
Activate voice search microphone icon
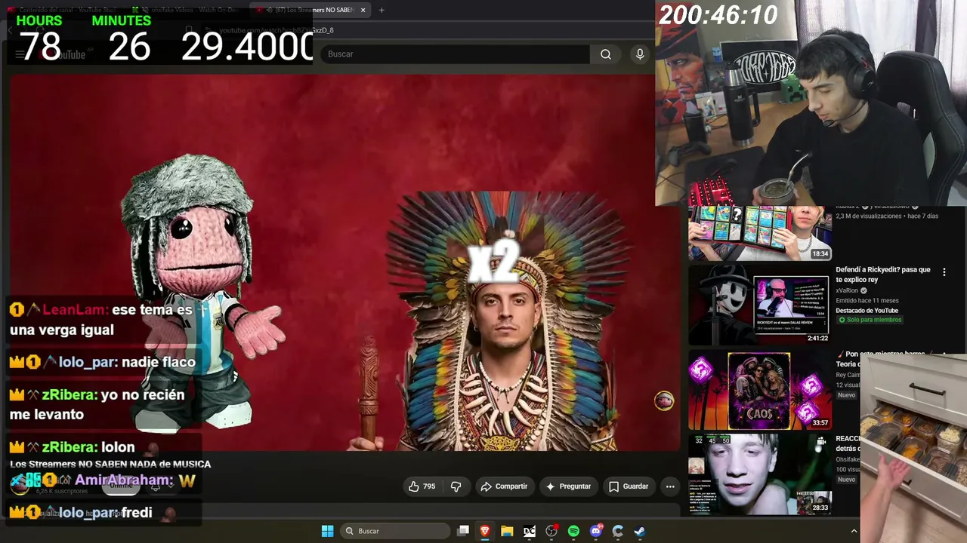click(x=640, y=54)
